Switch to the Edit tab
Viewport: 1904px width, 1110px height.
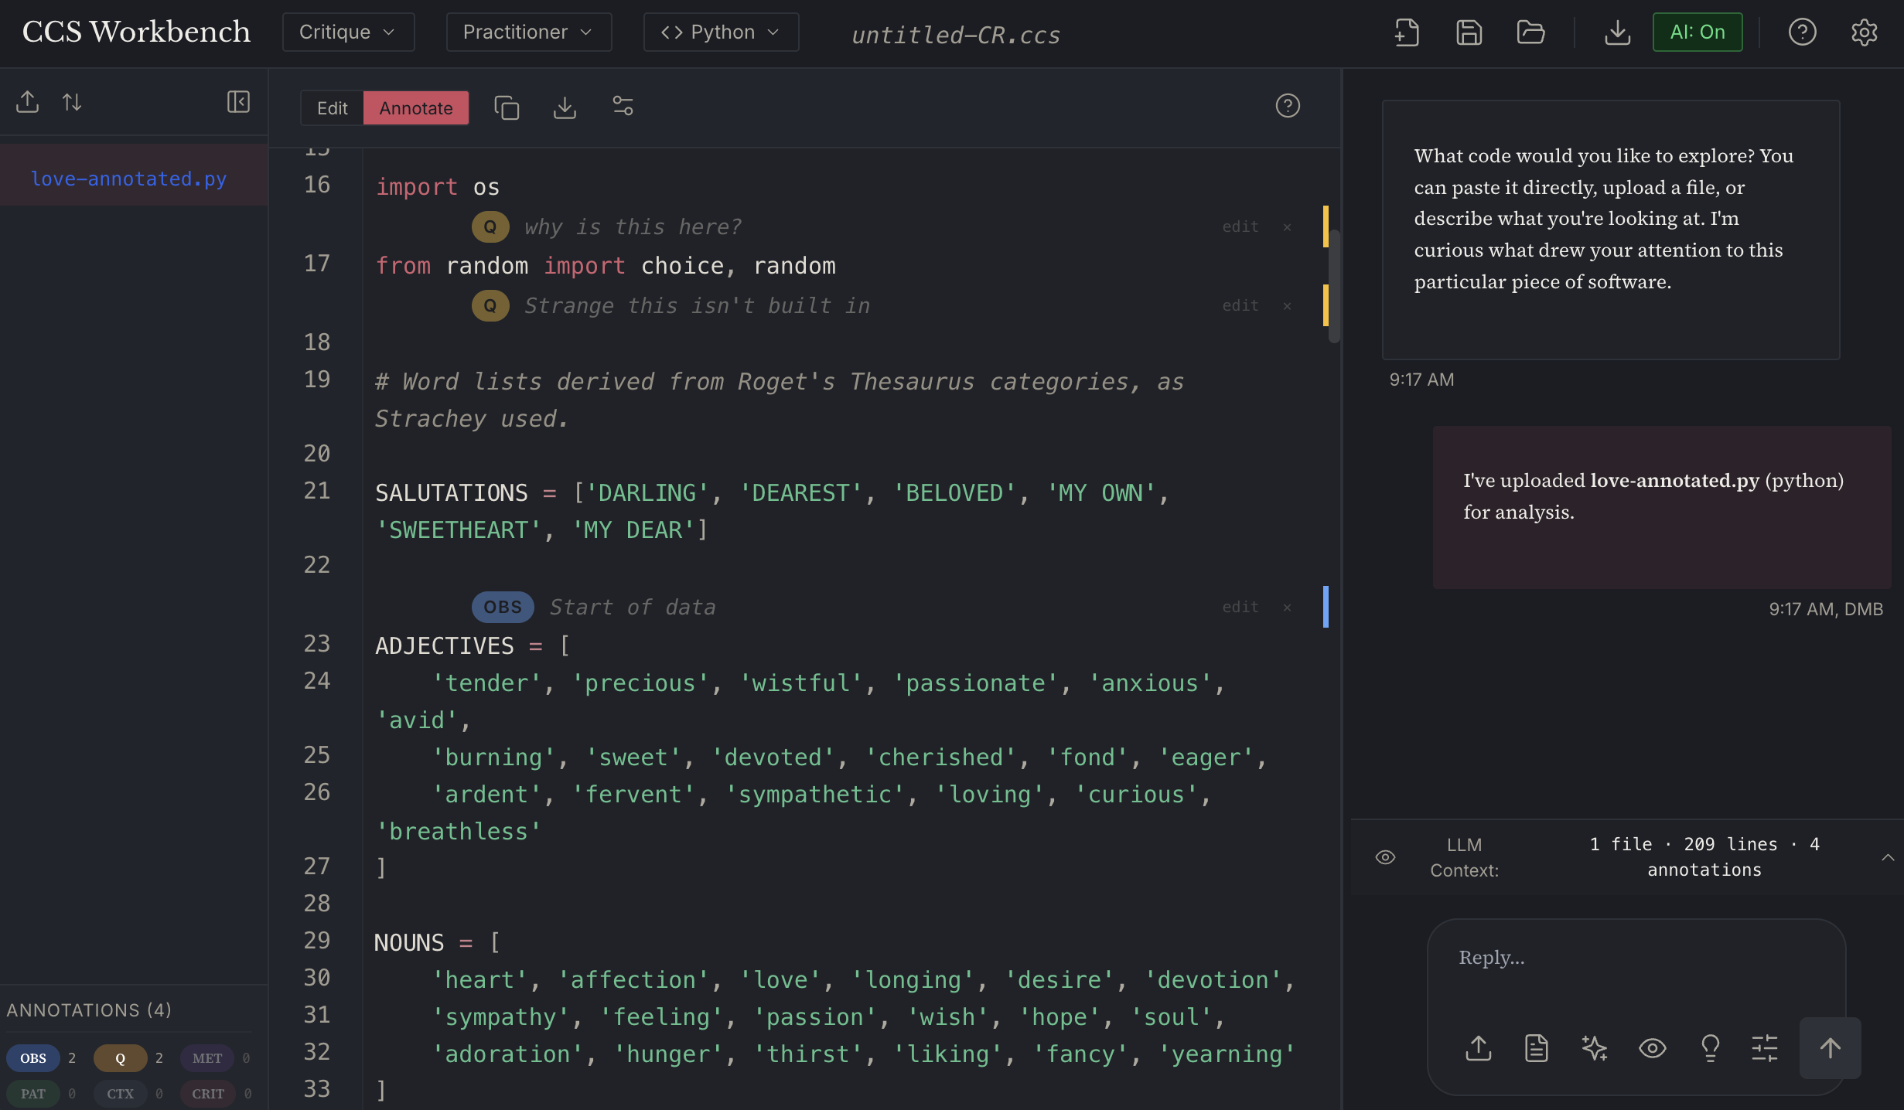point(333,108)
